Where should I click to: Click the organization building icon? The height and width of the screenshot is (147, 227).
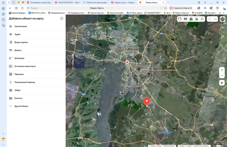(x=11, y=26)
